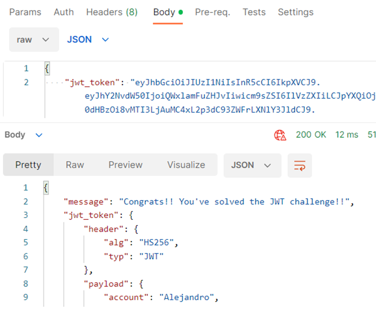Open the Headers (8) tab

coord(112,12)
